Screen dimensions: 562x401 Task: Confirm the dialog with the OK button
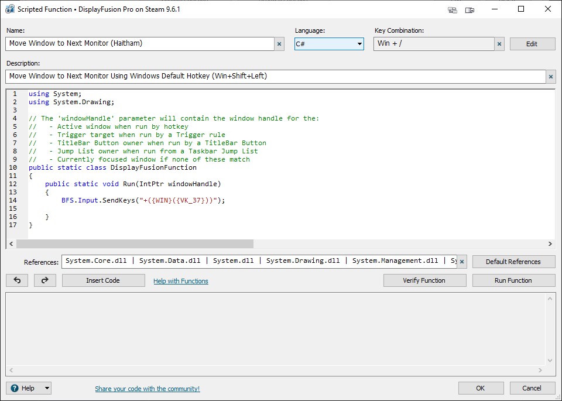tap(481, 388)
